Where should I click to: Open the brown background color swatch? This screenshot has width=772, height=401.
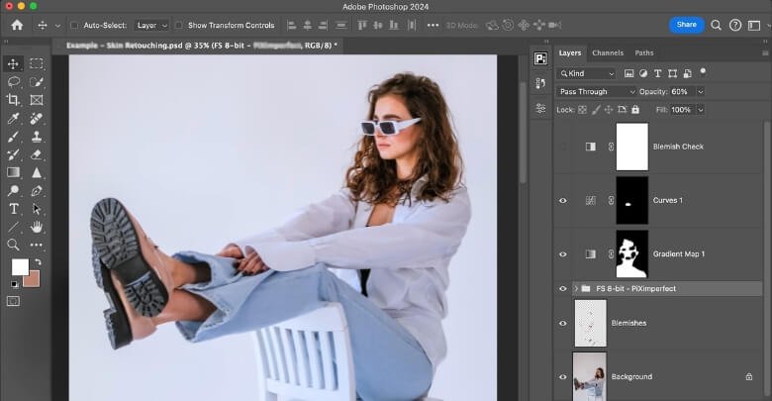point(32,279)
